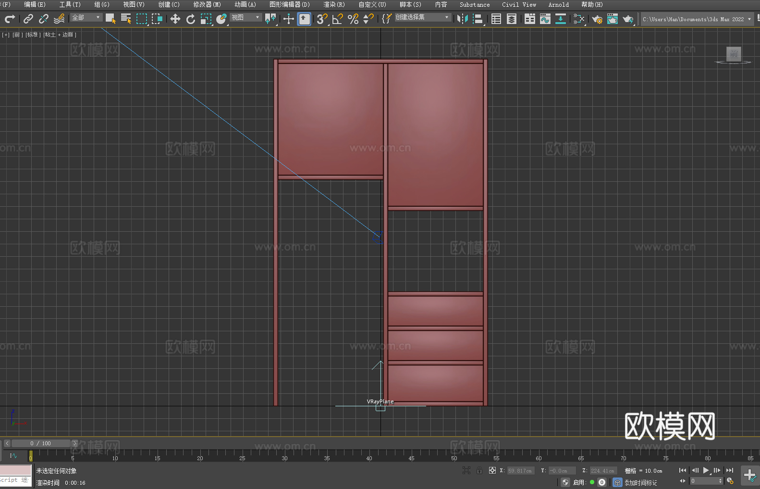
Task: Click Select and Place tool icon
Action: 221,19
